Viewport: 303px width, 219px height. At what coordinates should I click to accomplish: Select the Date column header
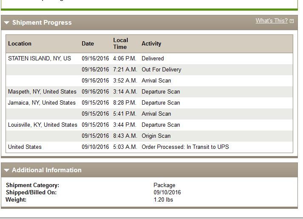coord(88,44)
